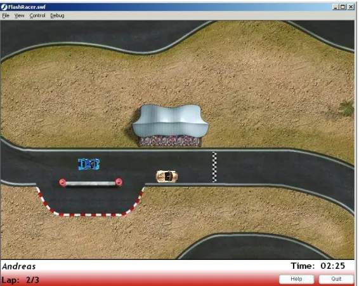Click the "Lap: 2/3" counter

(20, 280)
